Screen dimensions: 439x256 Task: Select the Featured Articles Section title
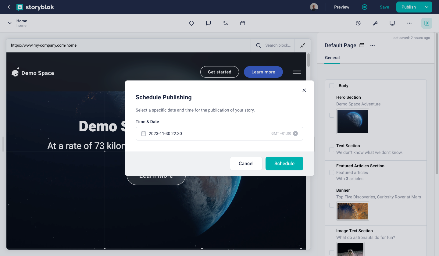pos(360,166)
